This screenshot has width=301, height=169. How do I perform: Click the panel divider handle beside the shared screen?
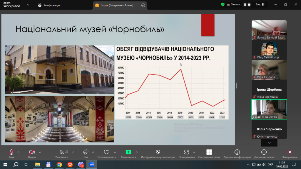pos(236,85)
